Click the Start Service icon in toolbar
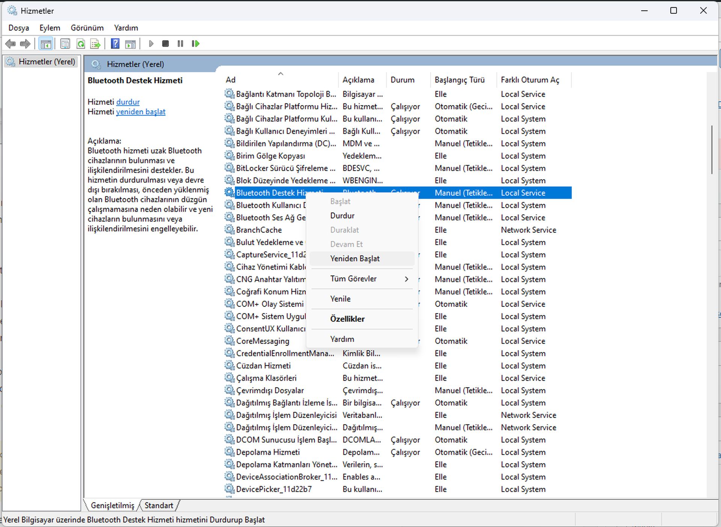This screenshot has height=527, width=721. point(151,43)
